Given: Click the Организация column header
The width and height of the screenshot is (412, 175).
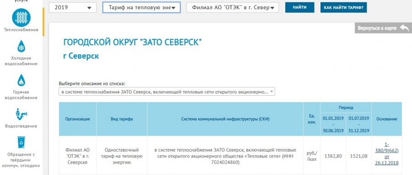Looking at the screenshot, I should (77, 119).
